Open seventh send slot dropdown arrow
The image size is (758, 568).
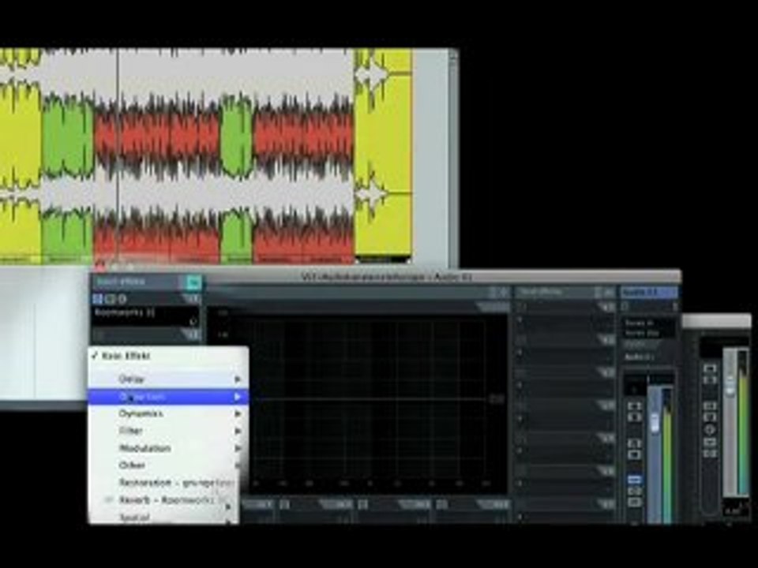(606, 503)
